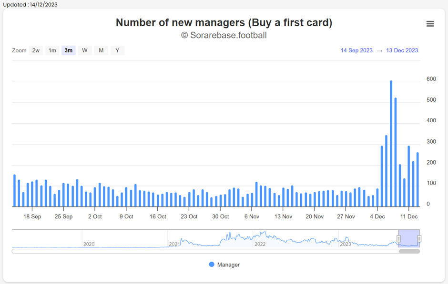Click the first bar at chart start
Screen dimensions: 448x284
[15, 191]
